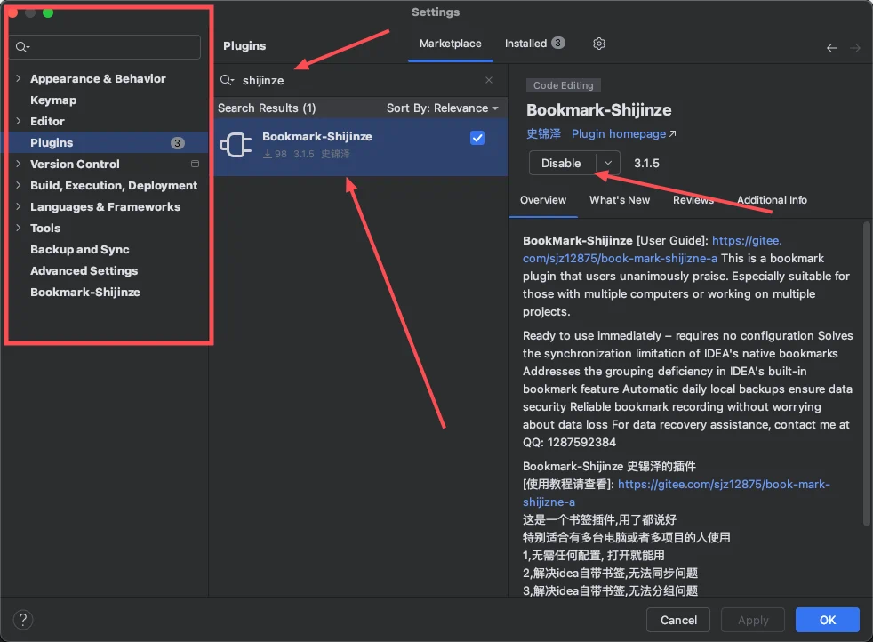Click the plugin search magnifier icon

pos(226,80)
